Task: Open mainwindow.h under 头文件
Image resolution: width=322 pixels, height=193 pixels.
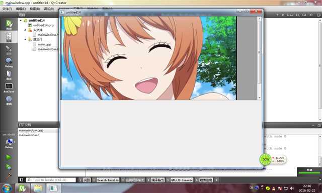Action: tap(48, 35)
